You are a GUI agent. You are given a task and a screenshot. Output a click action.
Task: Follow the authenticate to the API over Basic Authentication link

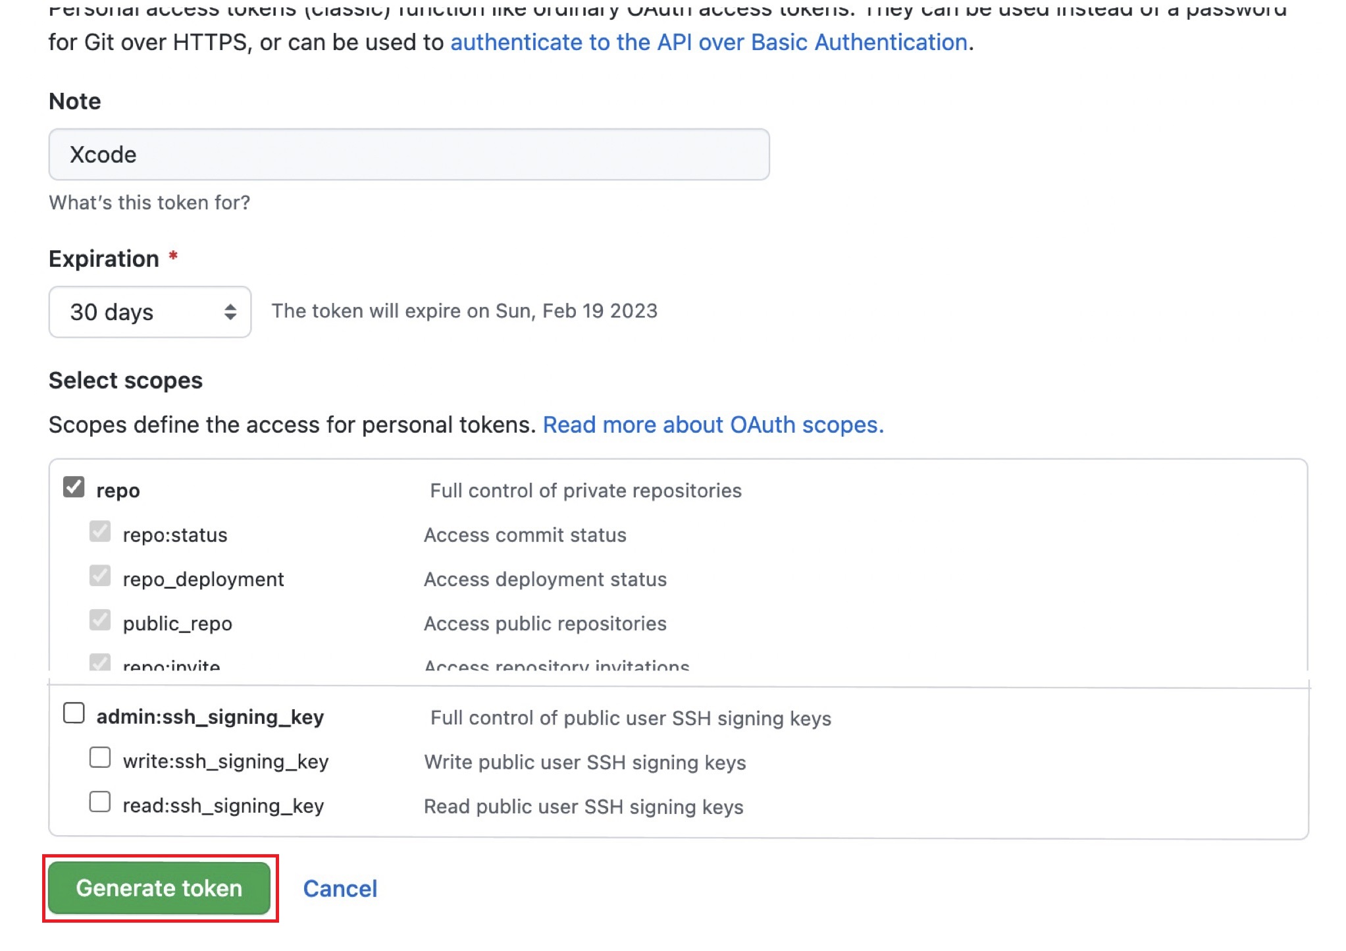point(709,42)
